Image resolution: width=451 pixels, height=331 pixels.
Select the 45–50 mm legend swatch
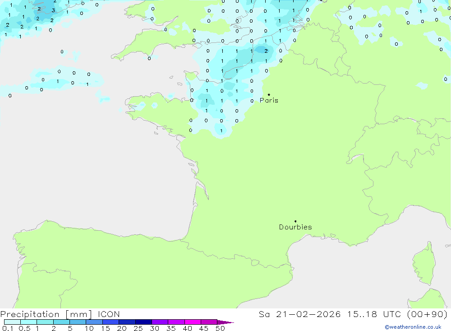[209, 322]
